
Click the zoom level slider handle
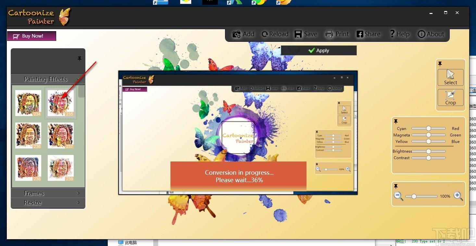click(414, 196)
